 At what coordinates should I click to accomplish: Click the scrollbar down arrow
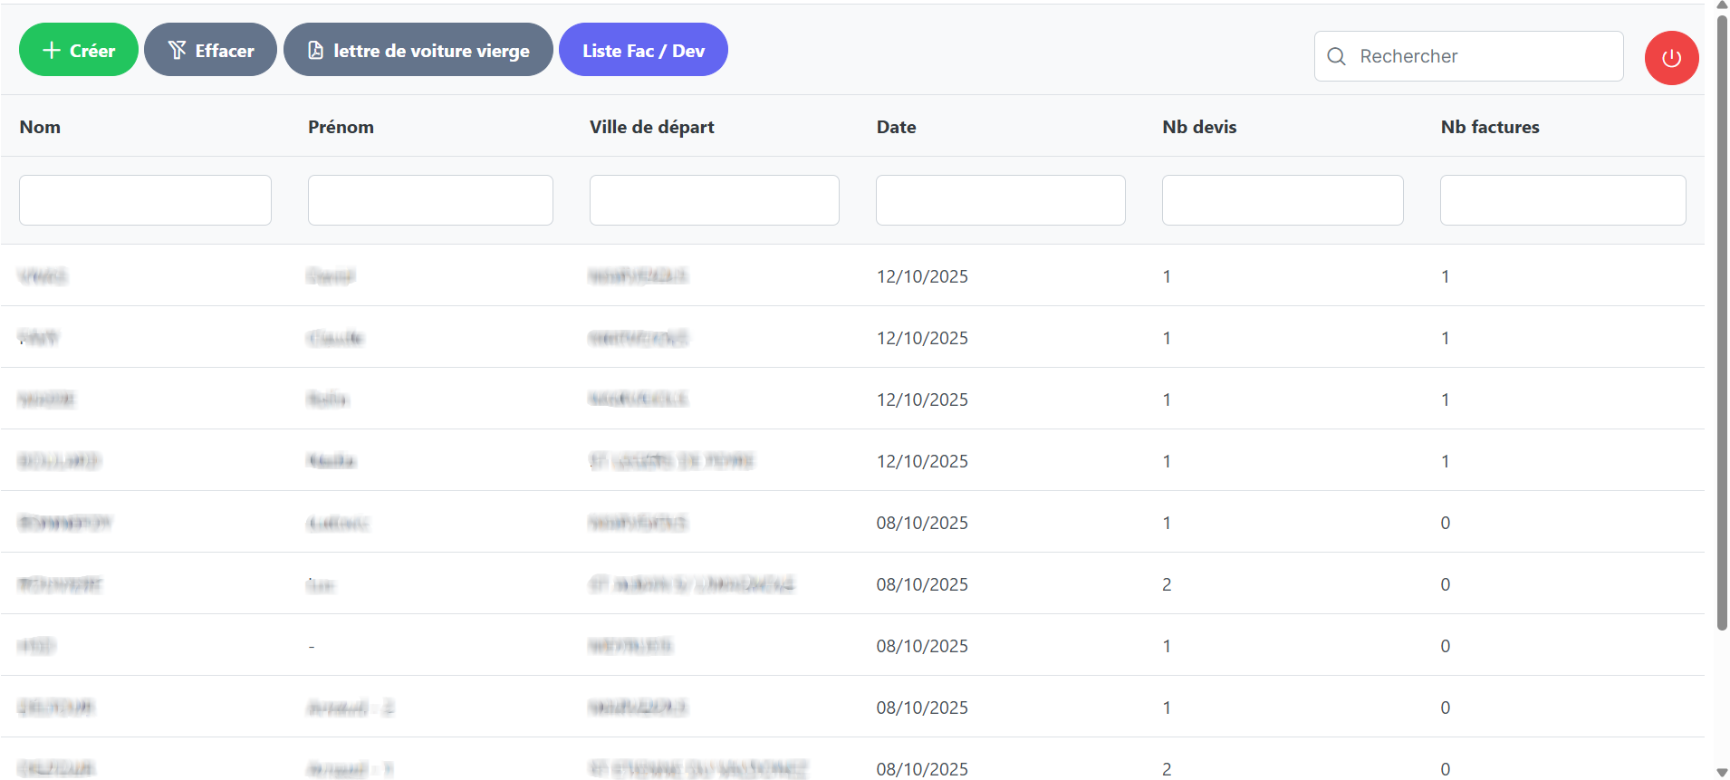(1722, 773)
